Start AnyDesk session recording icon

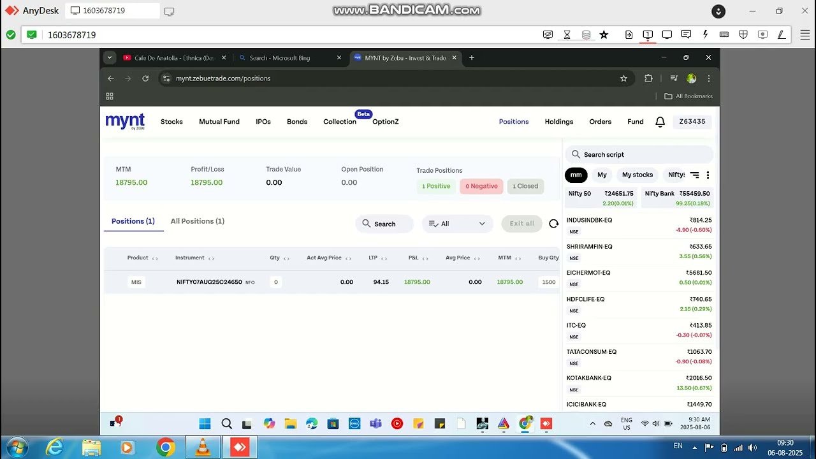click(x=762, y=34)
